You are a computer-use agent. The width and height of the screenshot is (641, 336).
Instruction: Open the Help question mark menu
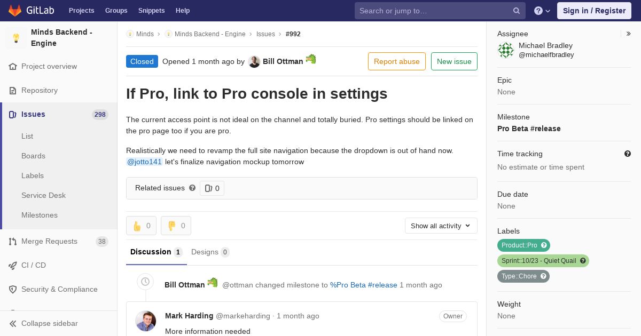point(542,11)
